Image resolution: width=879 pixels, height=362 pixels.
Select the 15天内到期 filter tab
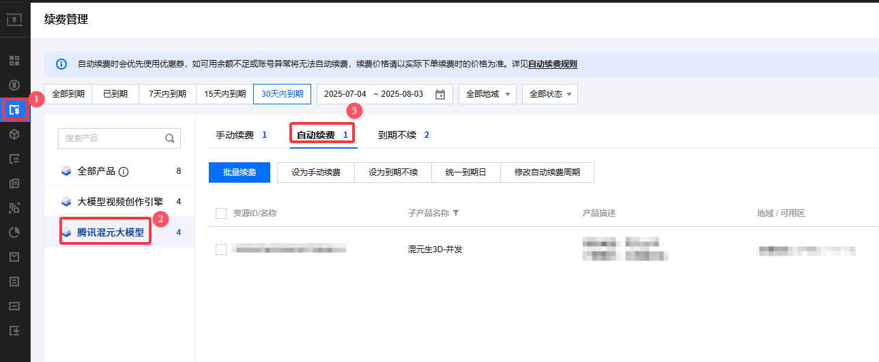[x=225, y=94]
